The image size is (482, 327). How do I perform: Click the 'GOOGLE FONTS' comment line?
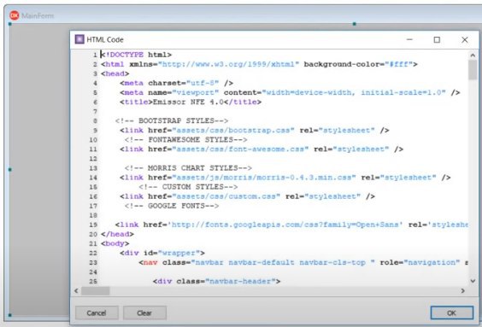(x=172, y=206)
